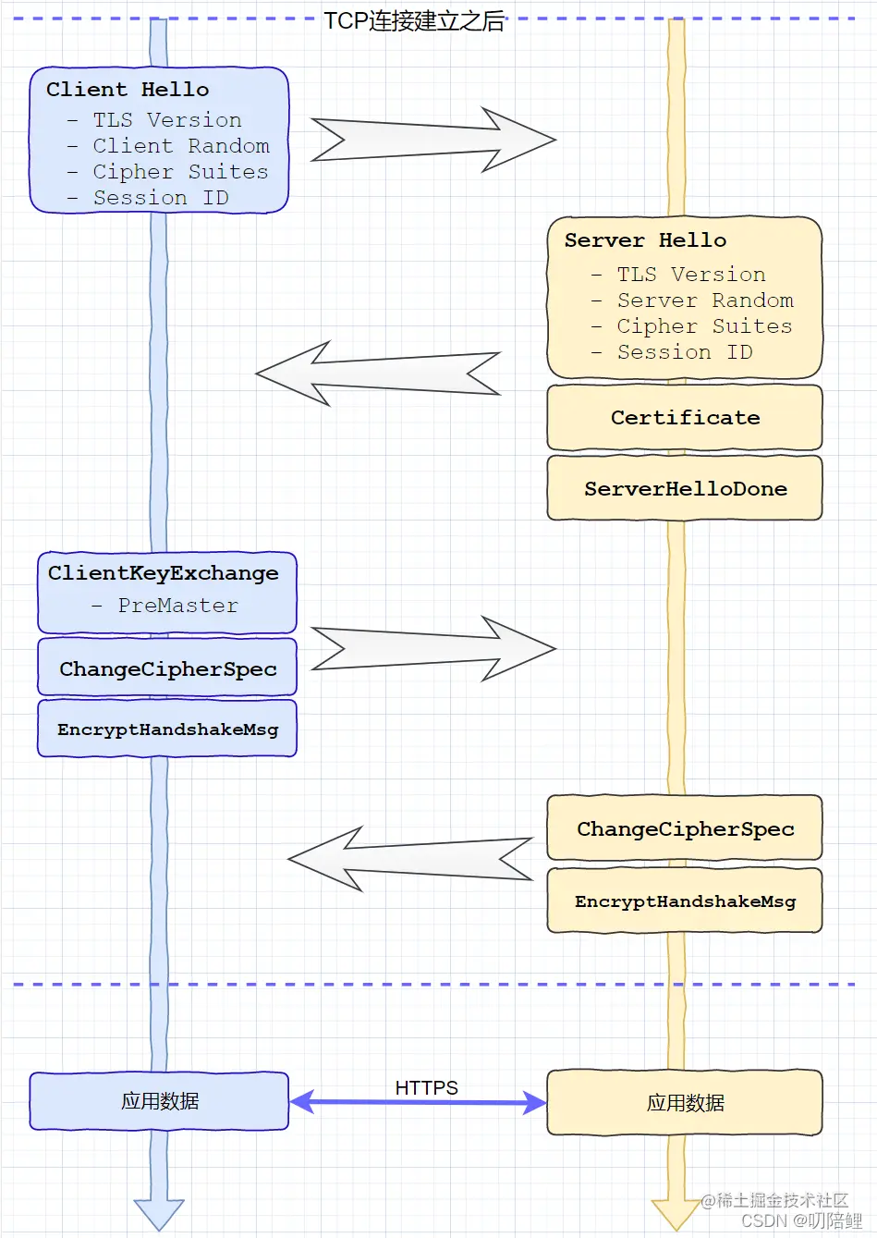Click the HTTPS label
Viewport: 877px width, 1238px height.
click(426, 1087)
